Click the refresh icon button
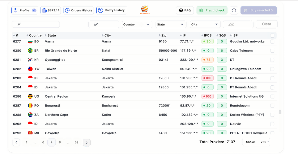The image size is (298, 154). coord(234,10)
